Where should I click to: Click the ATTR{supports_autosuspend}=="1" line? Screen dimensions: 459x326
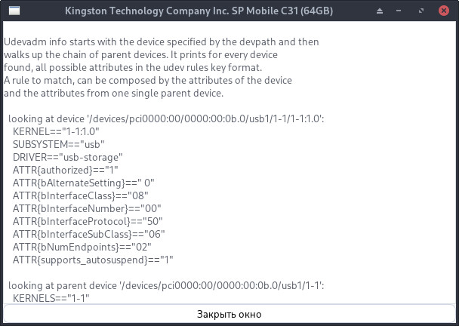(93, 260)
